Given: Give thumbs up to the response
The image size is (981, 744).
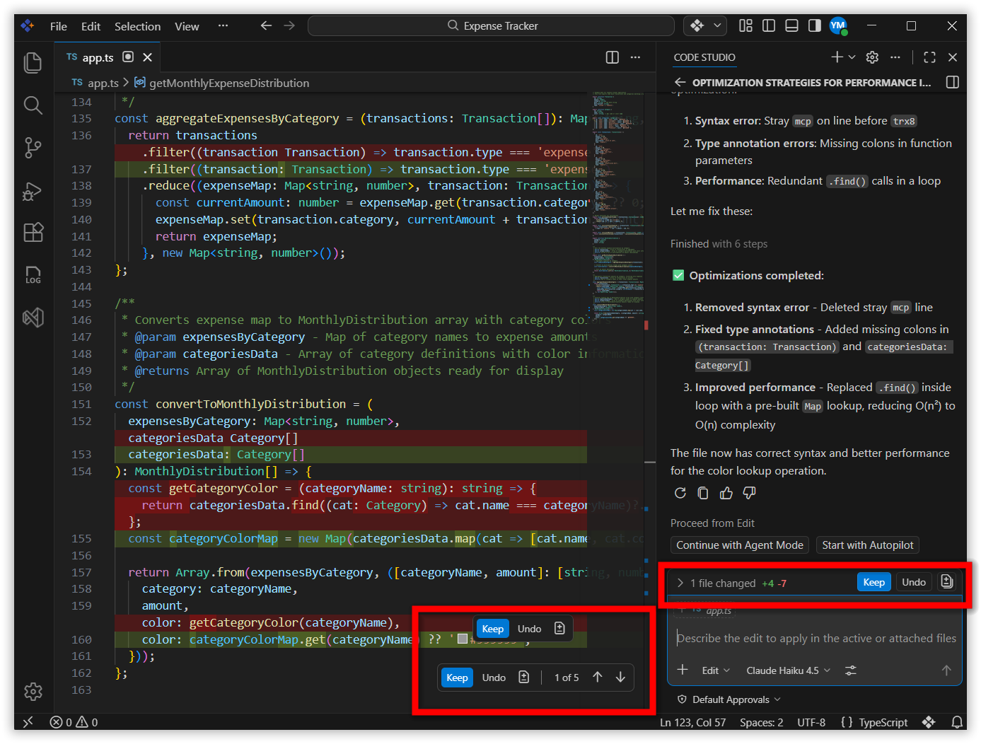Looking at the screenshot, I should 726,493.
